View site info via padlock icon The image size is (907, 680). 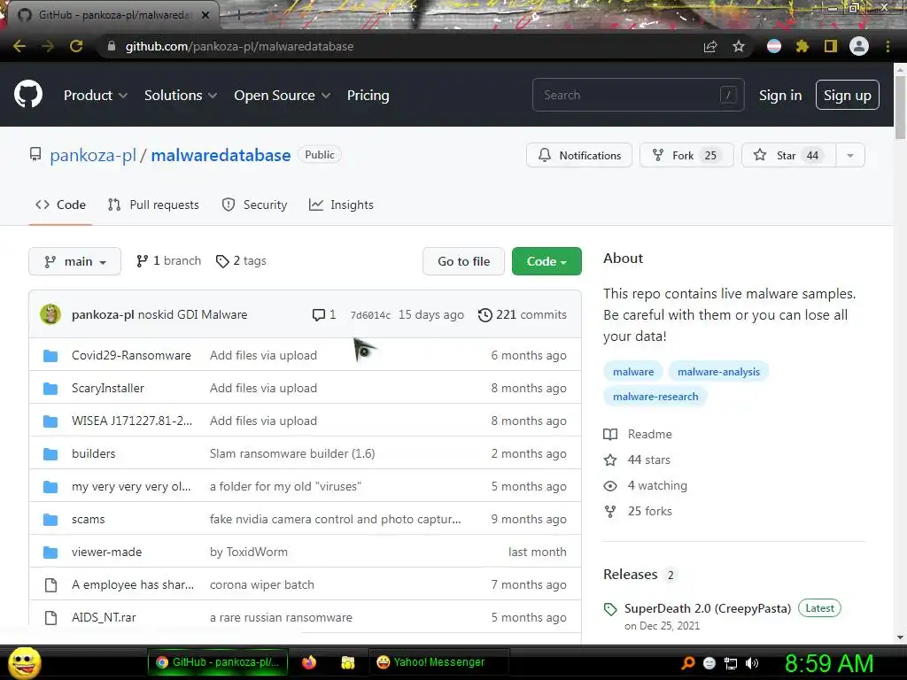(x=111, y=46)
